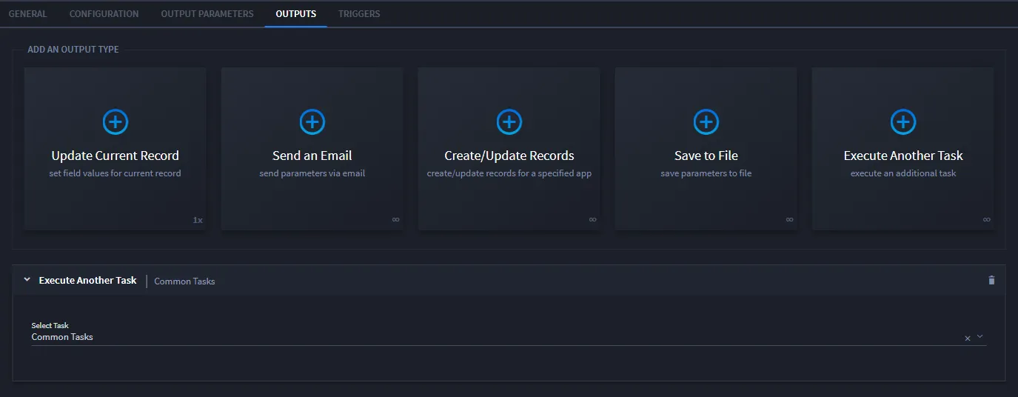Viewport: 1018px width, 397px height.
Task: Click the plus icon for Execute Another Task
Action: coord(903,121)
